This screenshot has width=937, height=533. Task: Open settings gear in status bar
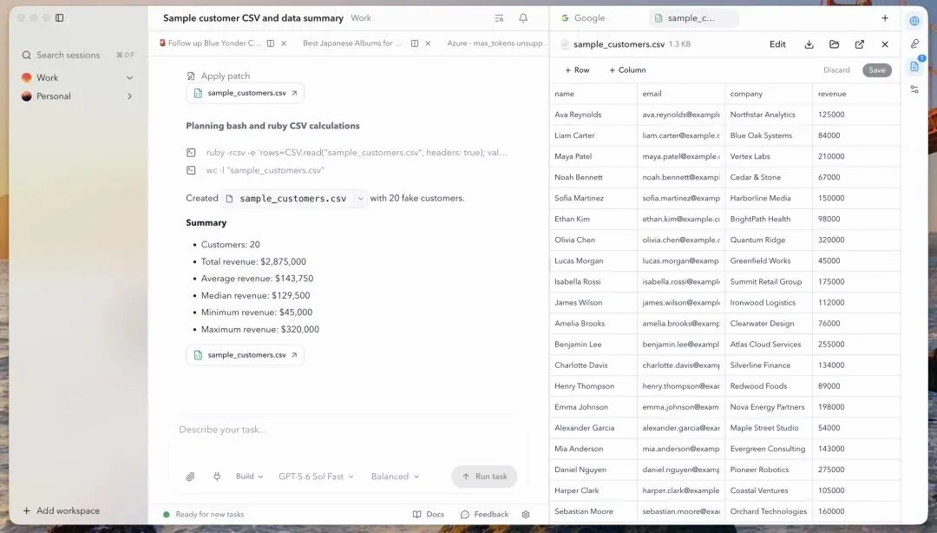click(x=526, y=515)
